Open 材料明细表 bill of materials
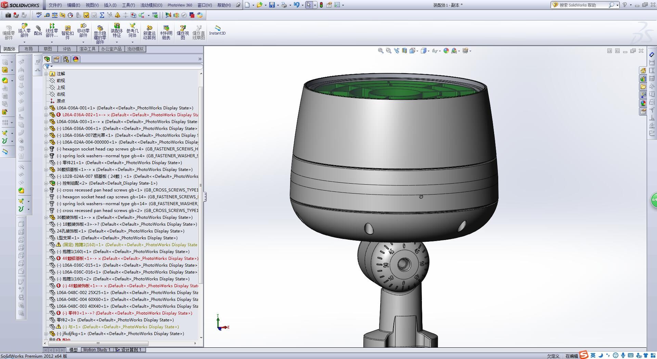This screenshot has height=359, width=657. (x=166, y=31)
